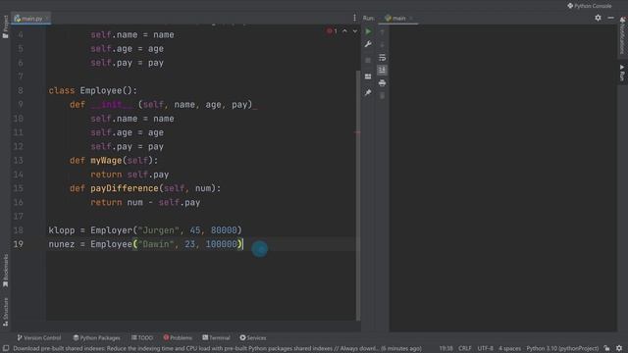Click the green Rerun main button

[x=368, y=31]
